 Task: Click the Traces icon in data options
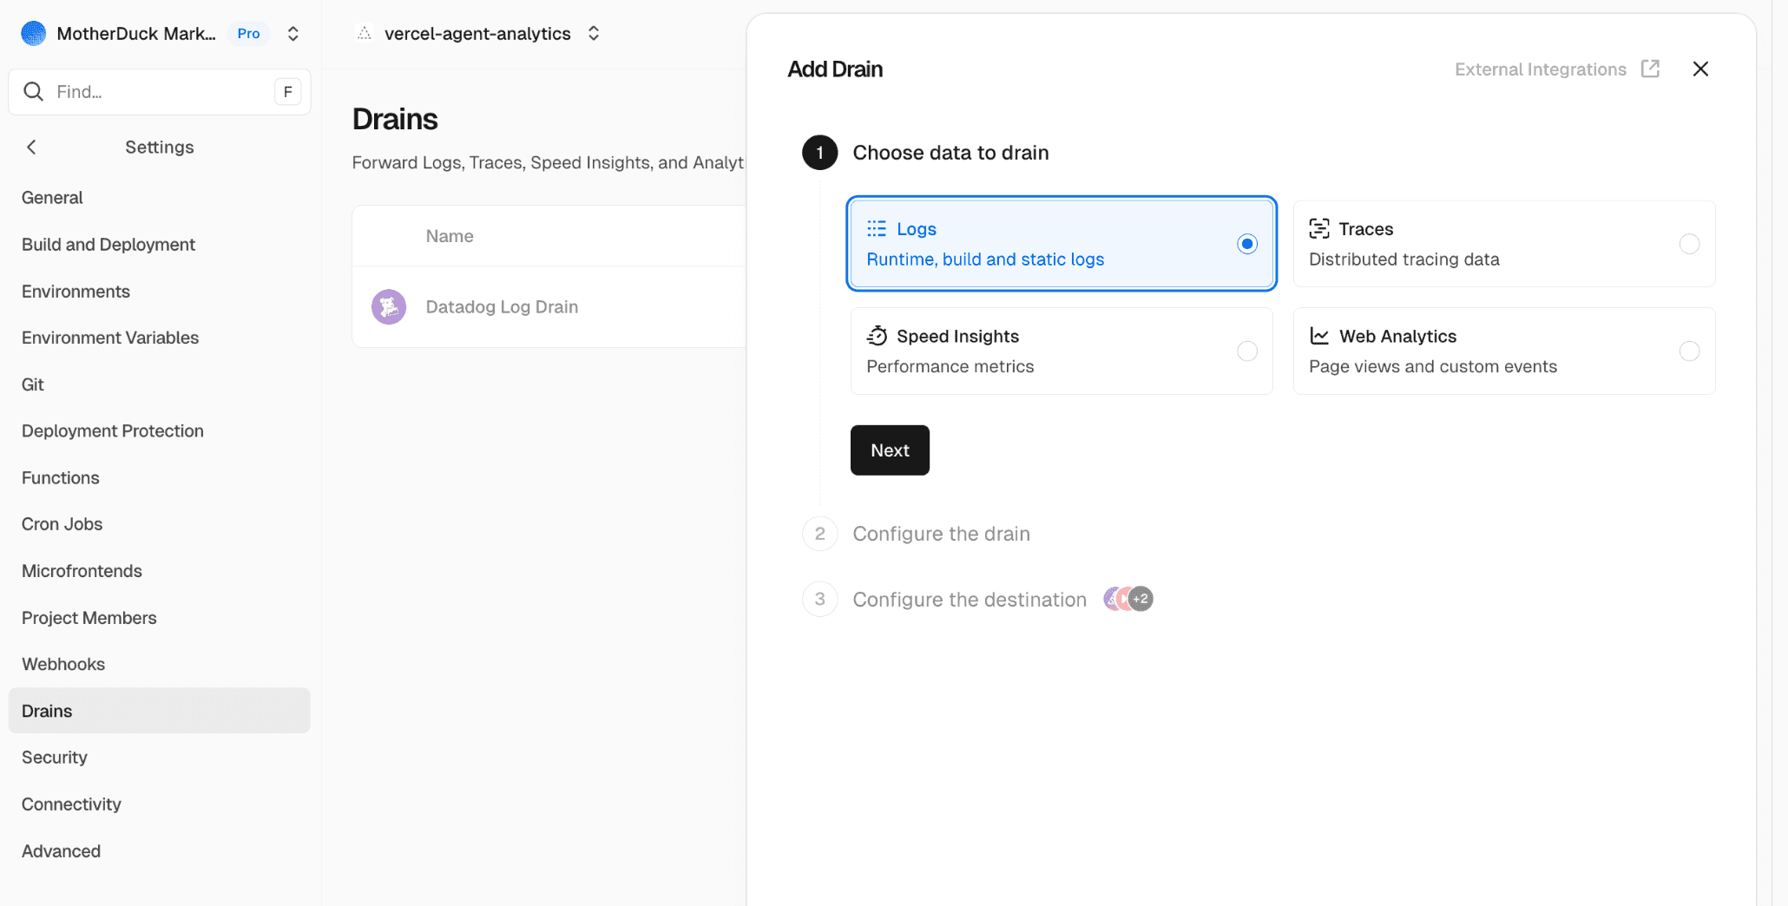point(1318,229)
